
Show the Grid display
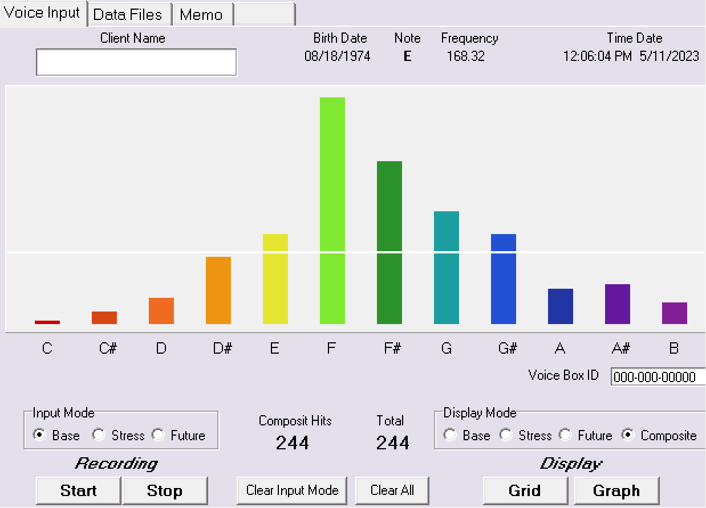point(525,490)
